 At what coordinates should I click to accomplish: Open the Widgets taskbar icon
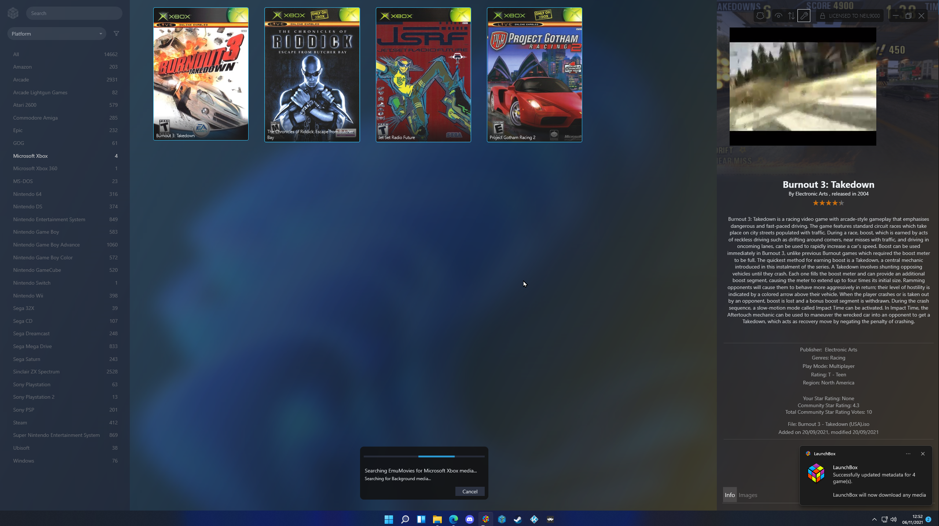tap(421, 519)
